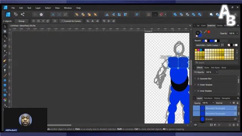Click the Mask Layer icon
242x136 pixels.
click(x=211, y=125)
